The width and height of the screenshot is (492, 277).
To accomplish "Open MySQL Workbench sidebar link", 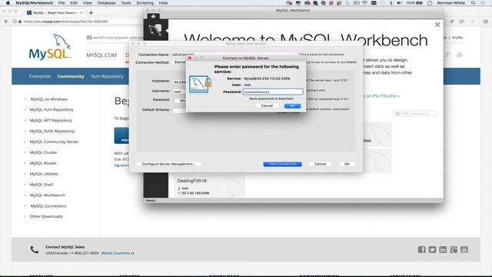I will coord(48,195).
